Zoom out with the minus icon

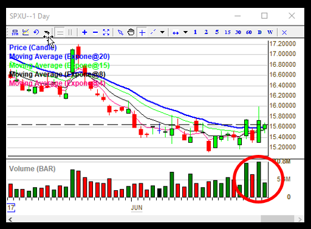95,32
